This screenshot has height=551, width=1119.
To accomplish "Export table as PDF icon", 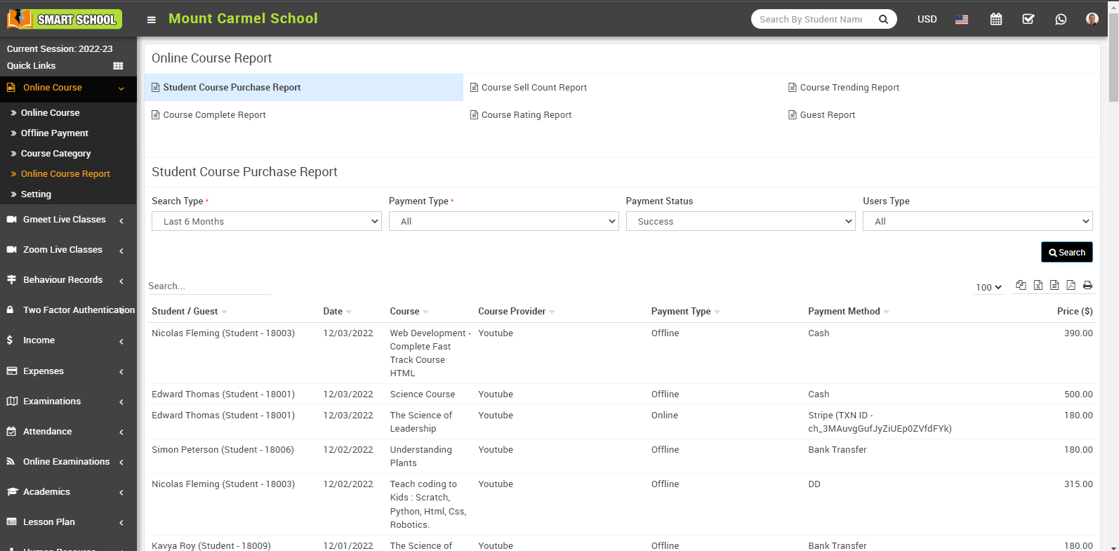I will click(1071, 285).
